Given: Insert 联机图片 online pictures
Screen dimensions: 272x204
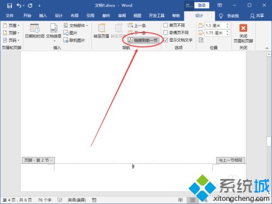Looking at the screenshot, I should pyautogui.click(x=74, y=40).
